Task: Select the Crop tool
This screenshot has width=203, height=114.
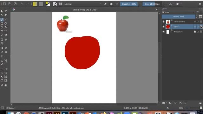Action: click(2, 43)
